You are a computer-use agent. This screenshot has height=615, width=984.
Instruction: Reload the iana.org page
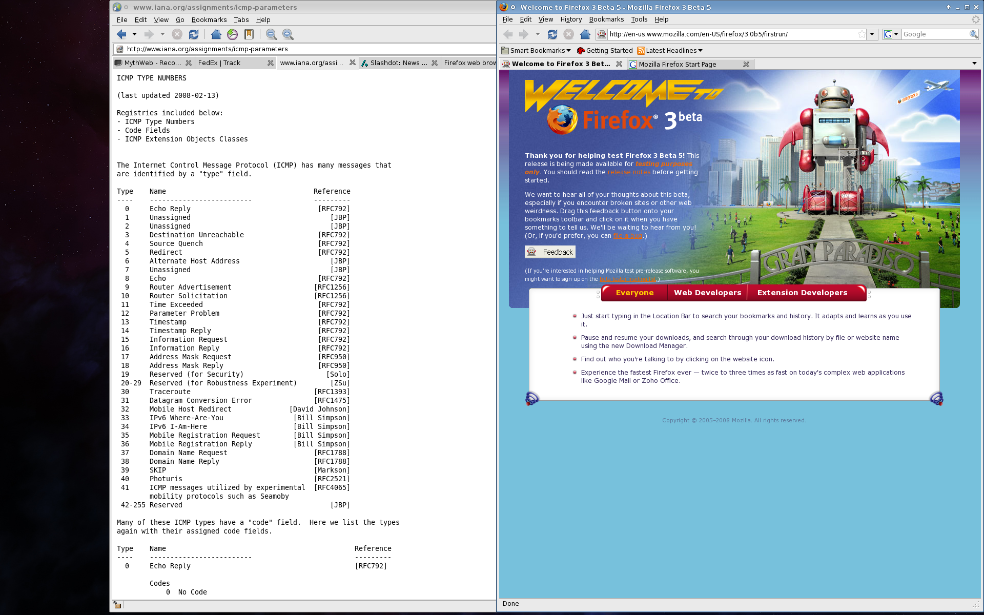[x=194, y=34]
